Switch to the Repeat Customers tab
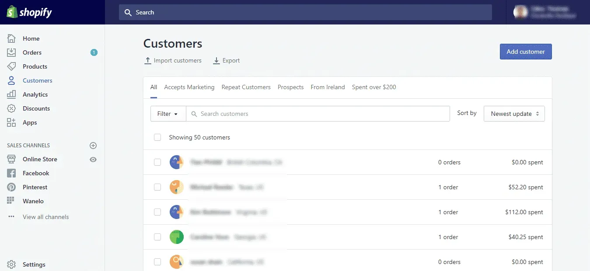 point(246,87)
